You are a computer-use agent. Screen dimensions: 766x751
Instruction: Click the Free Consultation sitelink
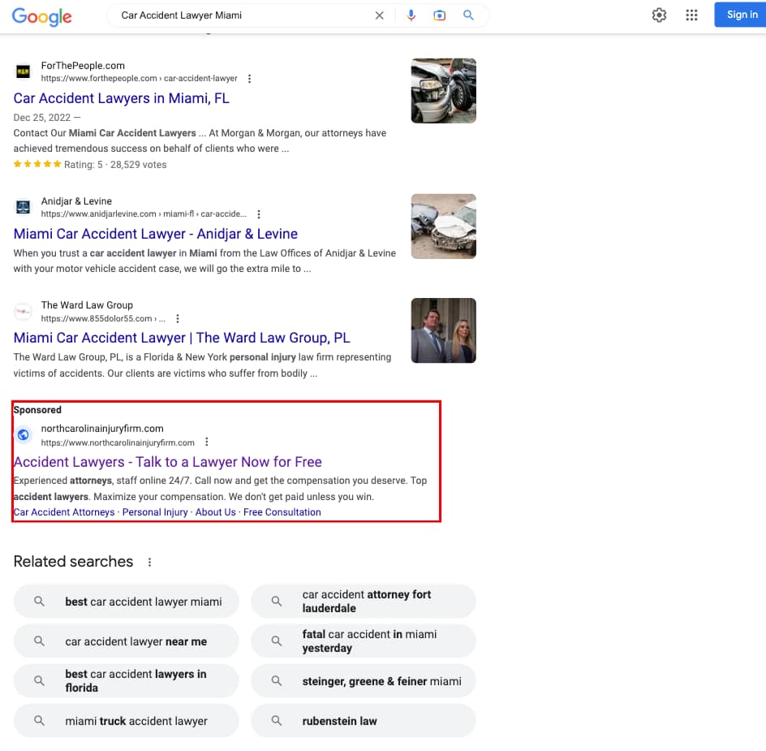[282, 512]
